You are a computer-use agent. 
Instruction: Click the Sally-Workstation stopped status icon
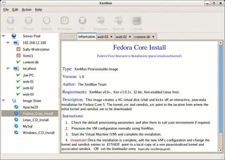coord(18,49)
